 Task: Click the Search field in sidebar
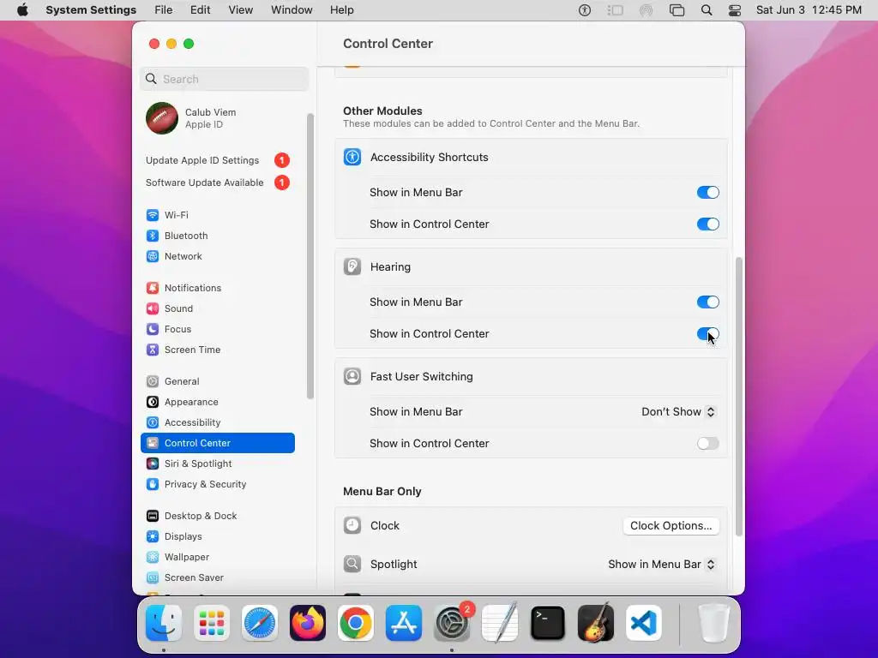[x=224, y=79]
